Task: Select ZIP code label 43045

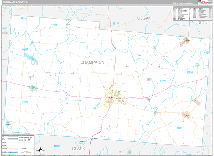Action: click(207, 52)
